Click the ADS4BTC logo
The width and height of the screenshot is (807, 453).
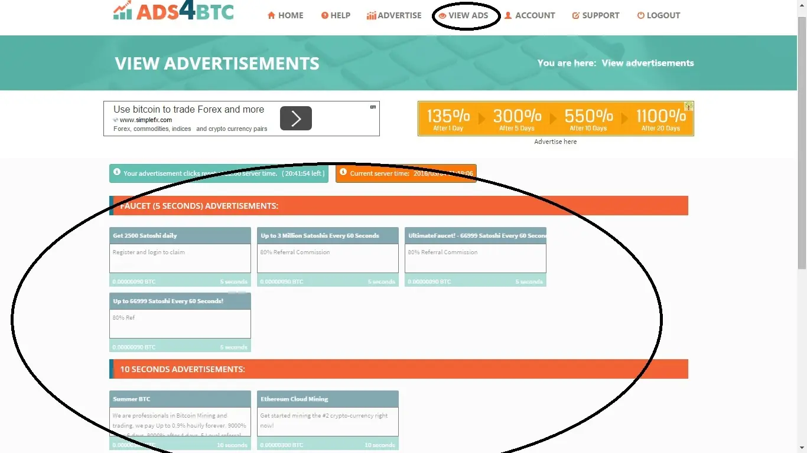click(x=173, y=11)
